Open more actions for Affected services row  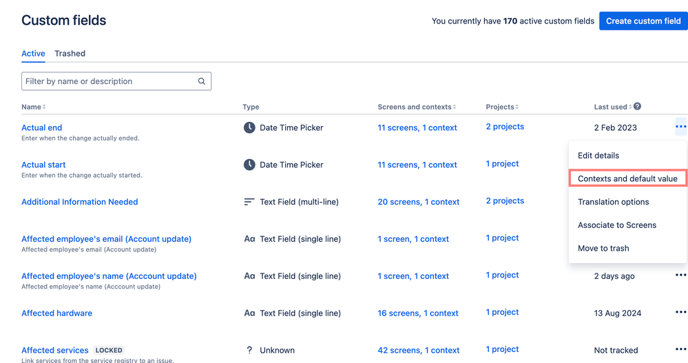point(680,349)
